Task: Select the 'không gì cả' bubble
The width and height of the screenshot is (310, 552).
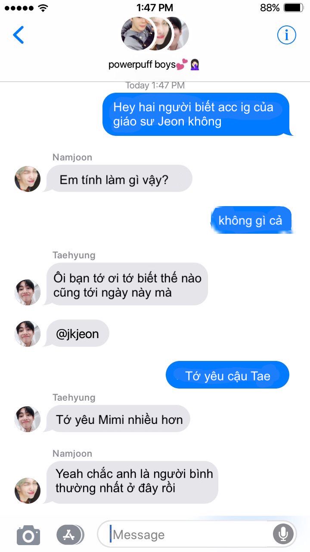Action: point(251,220)
